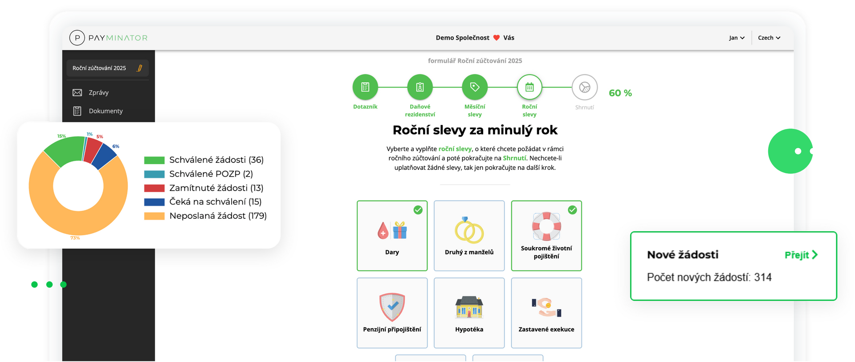Click the Schválené žádosti green legend swatch
Viewport: 855px width, 362px height.
pos(154,160)
